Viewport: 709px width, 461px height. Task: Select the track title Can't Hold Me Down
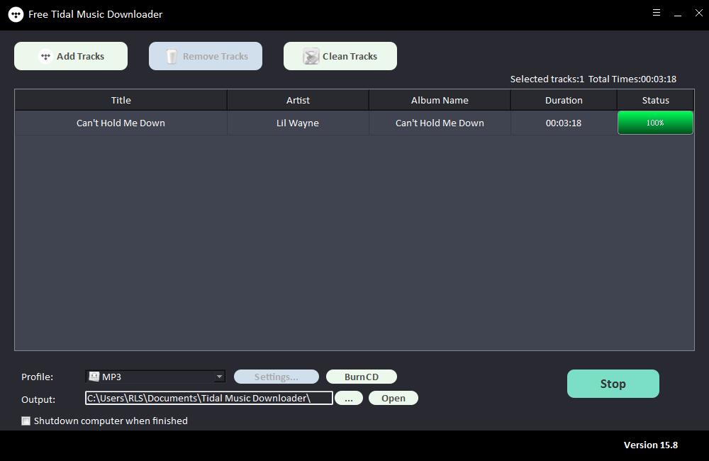coord(121,123)
